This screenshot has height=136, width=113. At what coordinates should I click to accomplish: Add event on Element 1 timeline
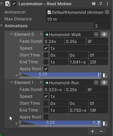[105, 124]
